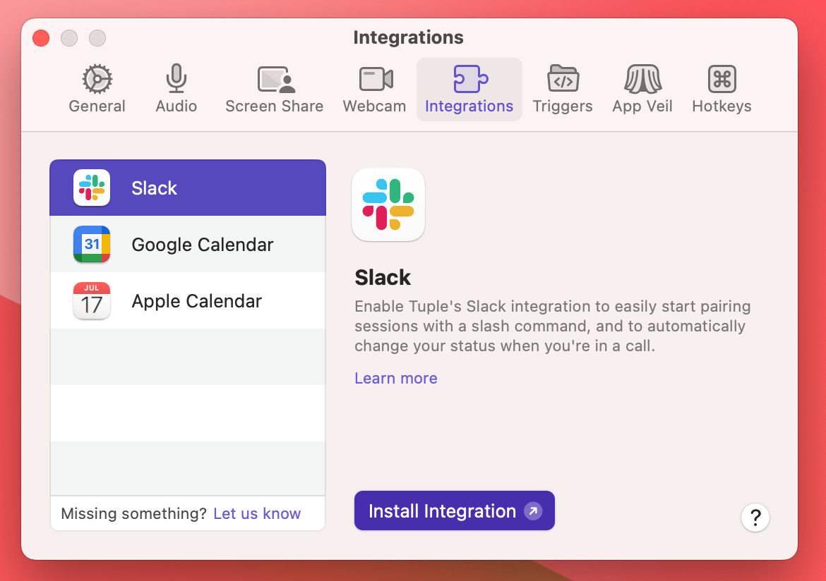Select the Integrations tab
Screen dimensions: 826x581
pos(469,90)
